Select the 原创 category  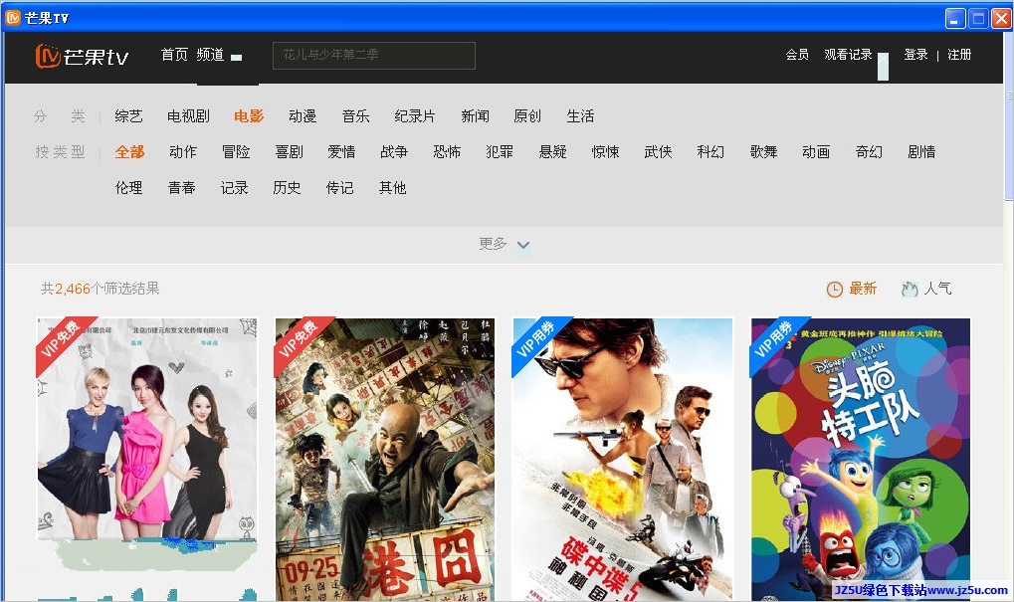point(527,115)
